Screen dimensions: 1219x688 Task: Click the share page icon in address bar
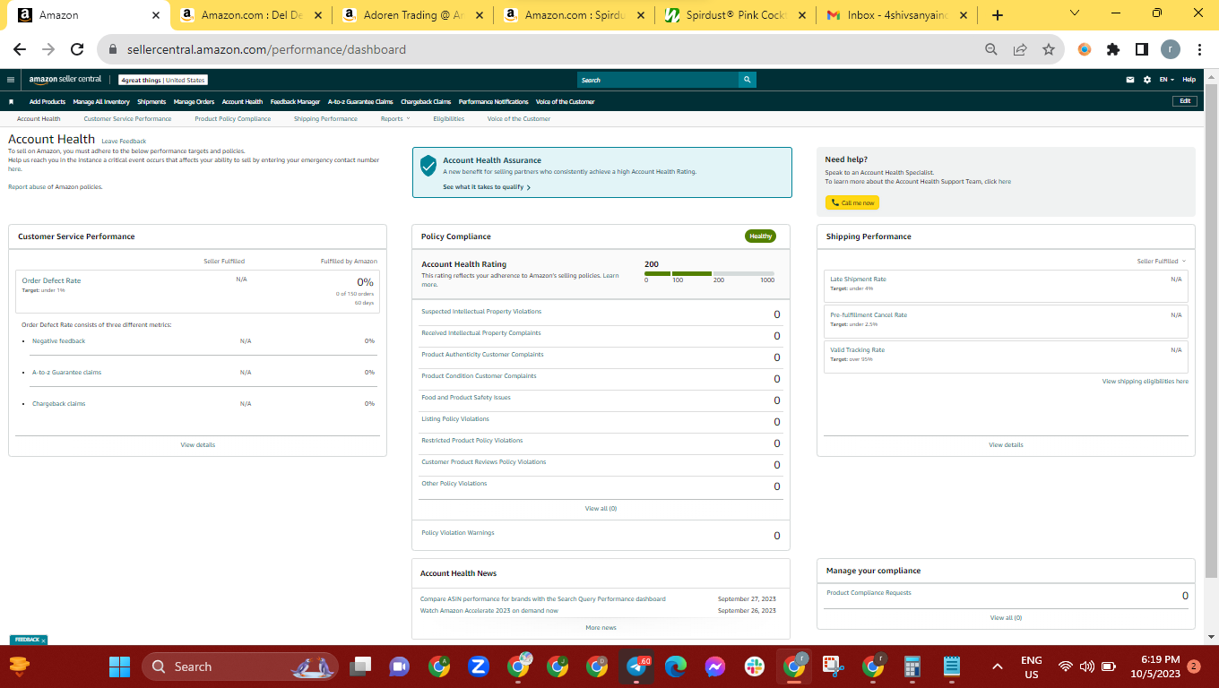[1020, 49]
